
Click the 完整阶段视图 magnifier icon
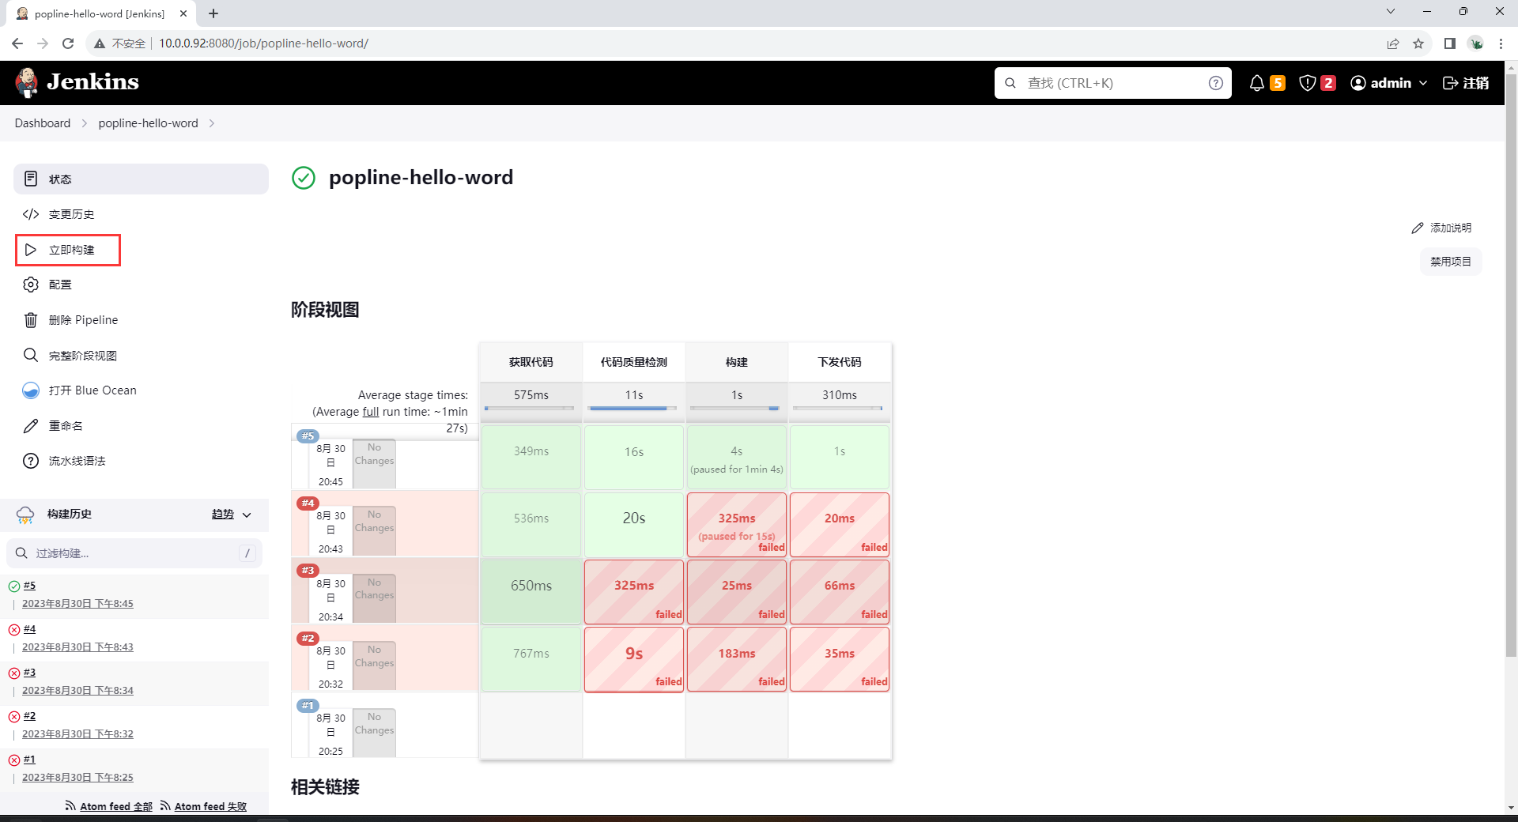[31, 355]
